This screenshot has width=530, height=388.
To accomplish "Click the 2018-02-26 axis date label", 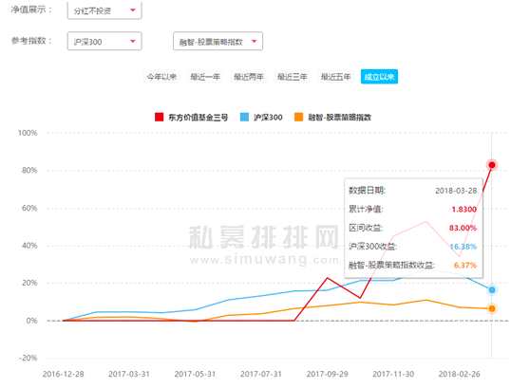I will coord(460,374).
